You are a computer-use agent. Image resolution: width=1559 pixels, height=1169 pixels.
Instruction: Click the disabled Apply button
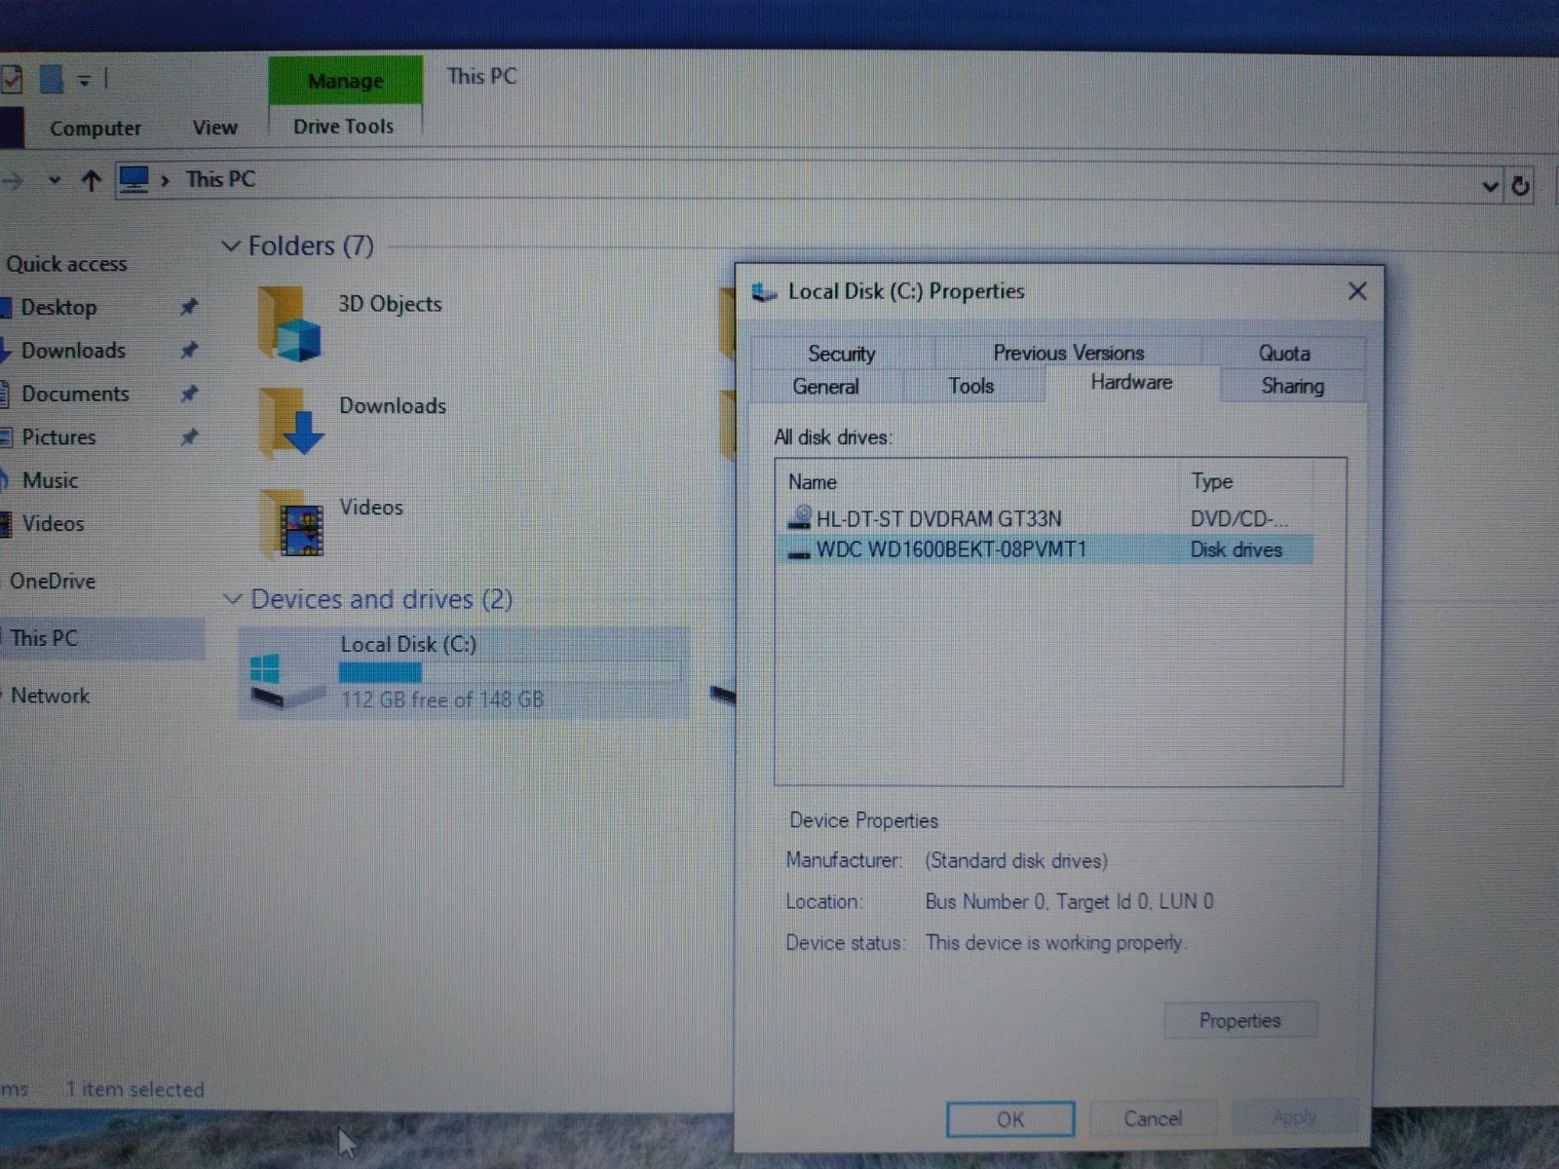point(1295,1117)
